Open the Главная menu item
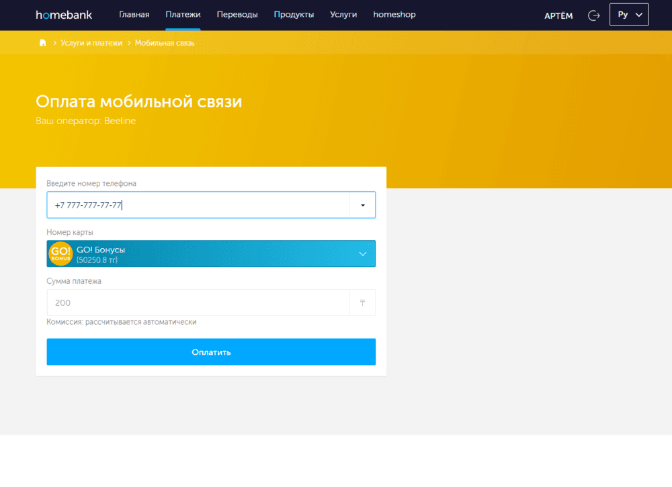Image resolution: width=672 pixels, height=487 pixels. [x=134, y=15]
